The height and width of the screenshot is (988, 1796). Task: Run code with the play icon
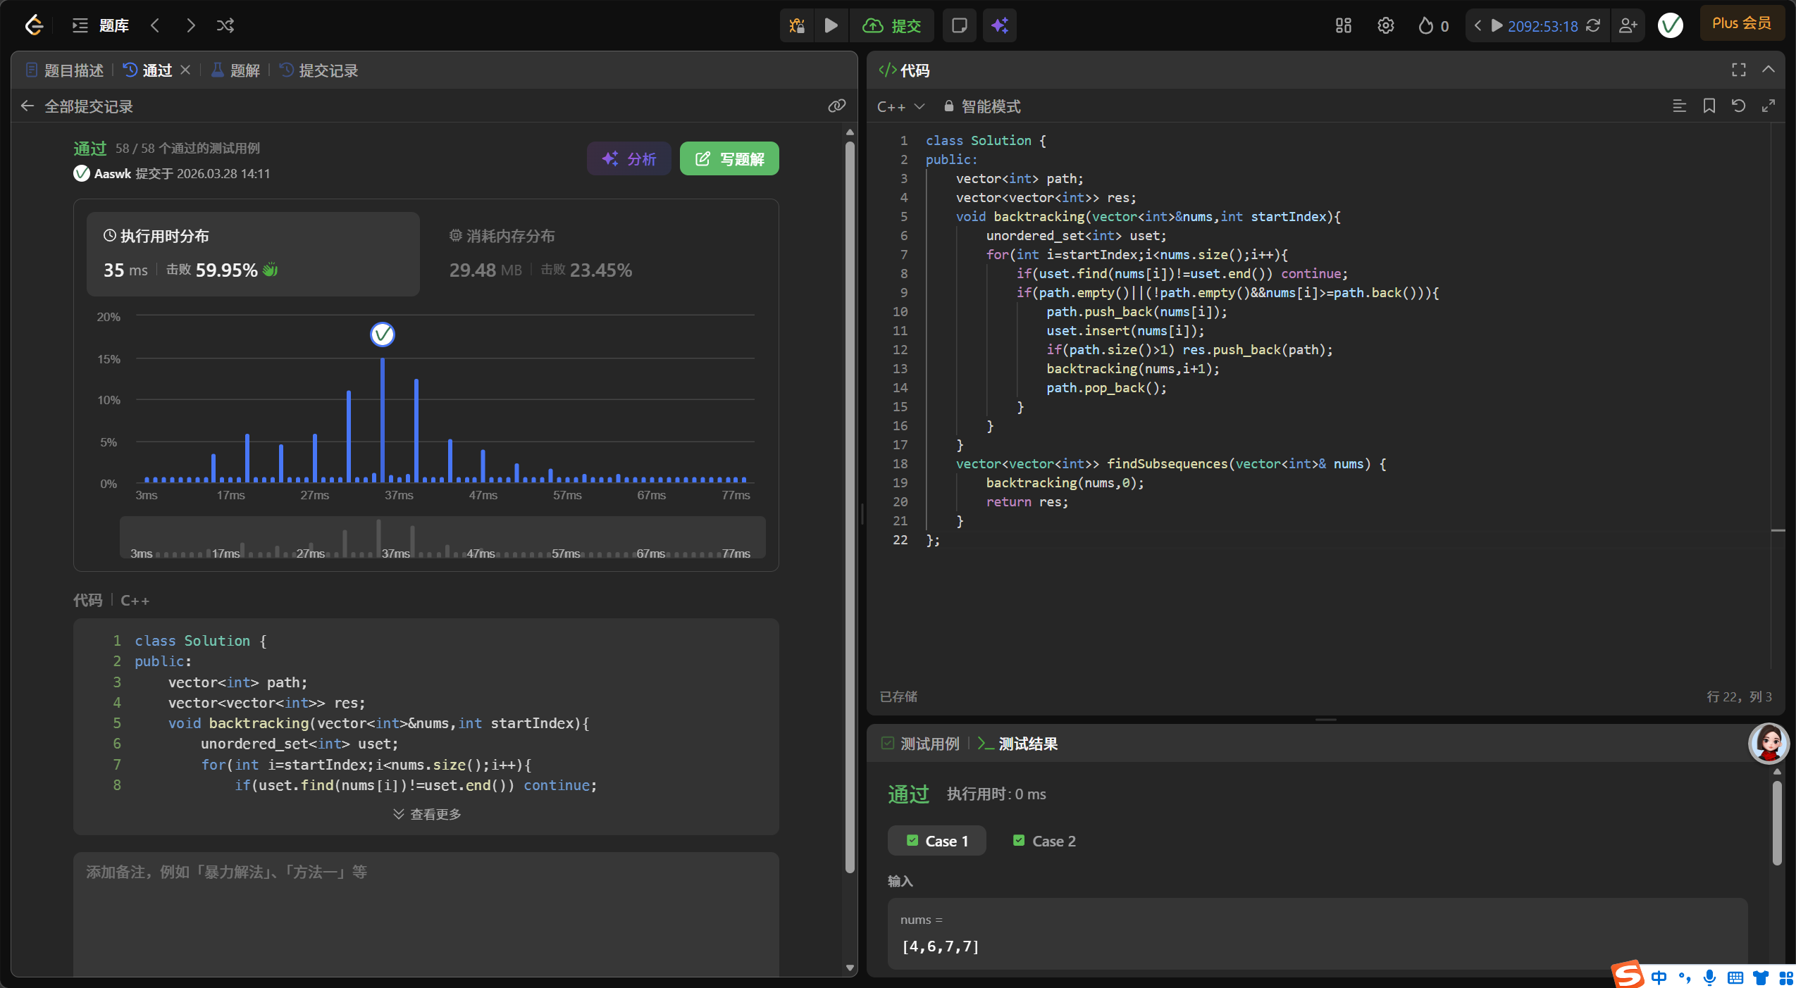(x=831, y=26)
